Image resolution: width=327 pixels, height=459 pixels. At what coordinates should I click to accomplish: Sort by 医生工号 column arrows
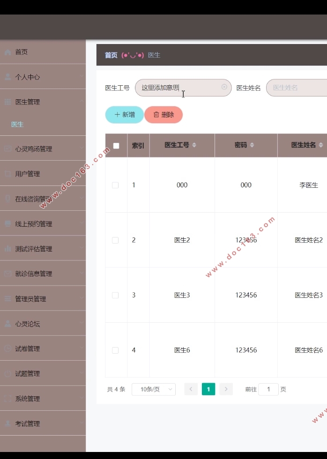[194, 145]
